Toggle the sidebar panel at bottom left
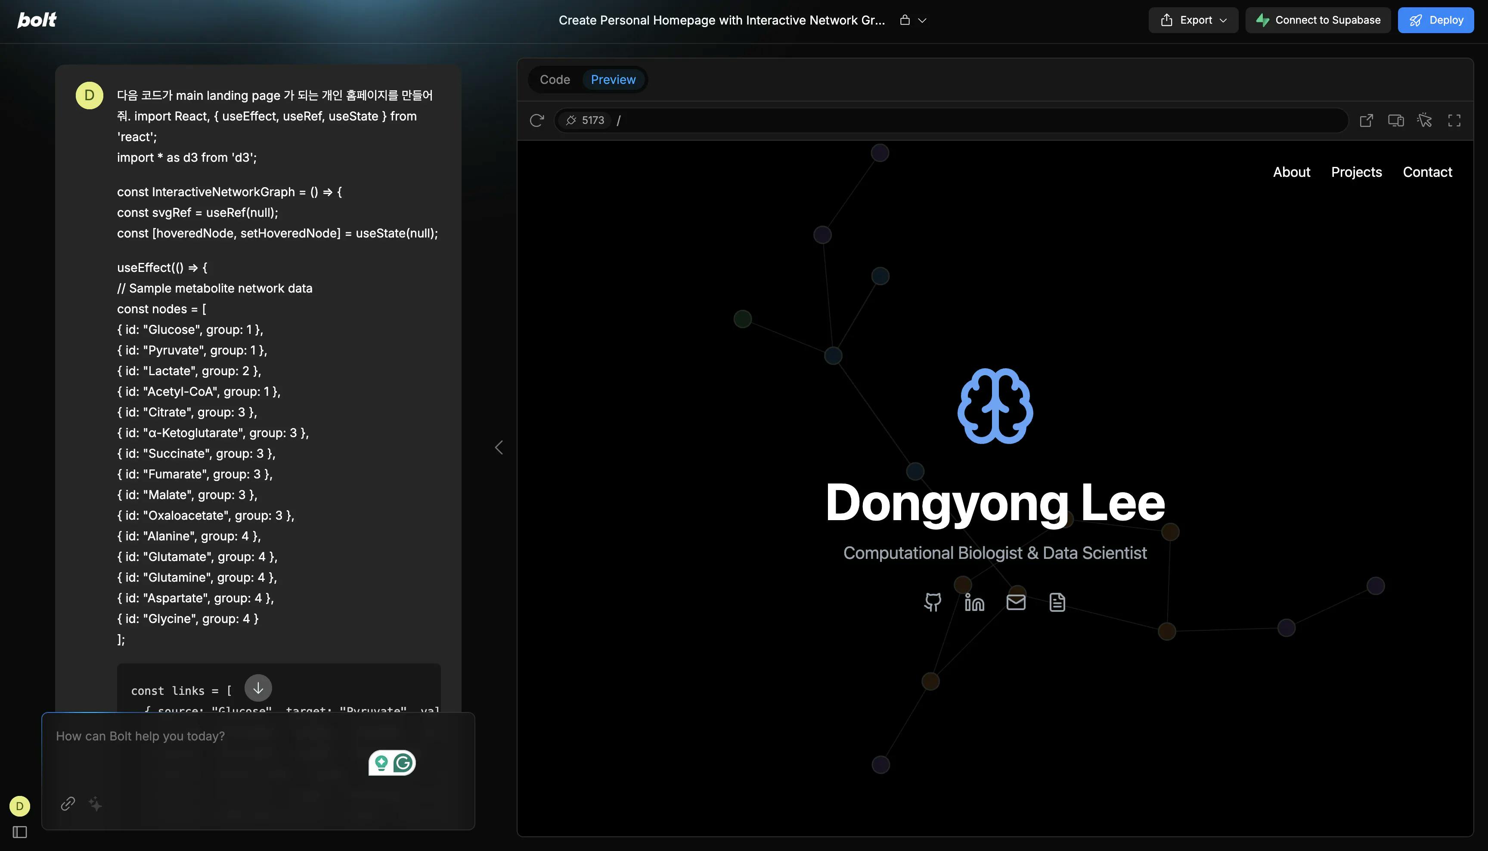The width and height of the screenshot is (1488, 851). pyautogui.click(x=20, y=832)
